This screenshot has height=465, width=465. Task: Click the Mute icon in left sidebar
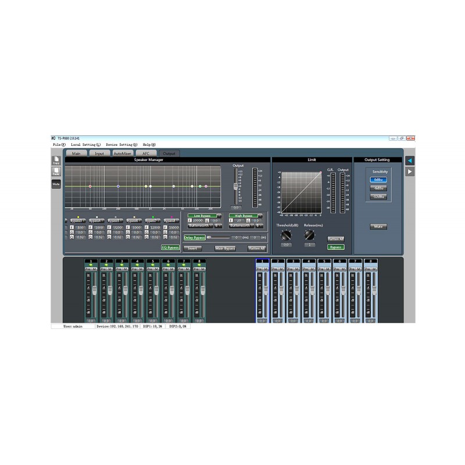pyautogui.click(x=56, y=183)
